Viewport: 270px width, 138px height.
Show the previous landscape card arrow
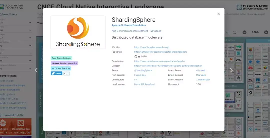pos(36,70)
